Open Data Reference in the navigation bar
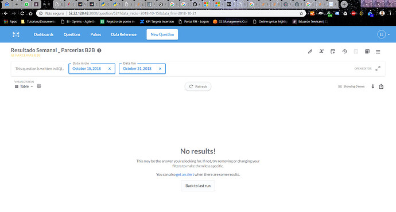This screenshot has height=212, width=396. [x=124, y=34]
